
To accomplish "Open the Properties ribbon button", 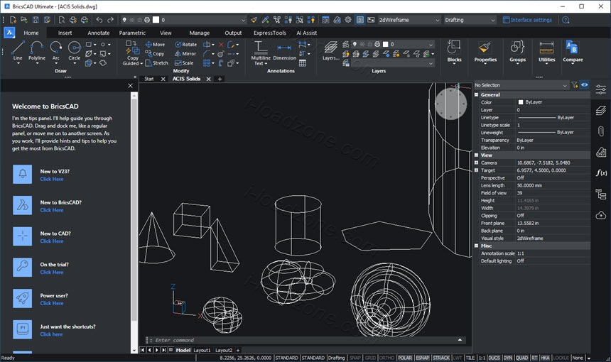I will coord(485,51).
